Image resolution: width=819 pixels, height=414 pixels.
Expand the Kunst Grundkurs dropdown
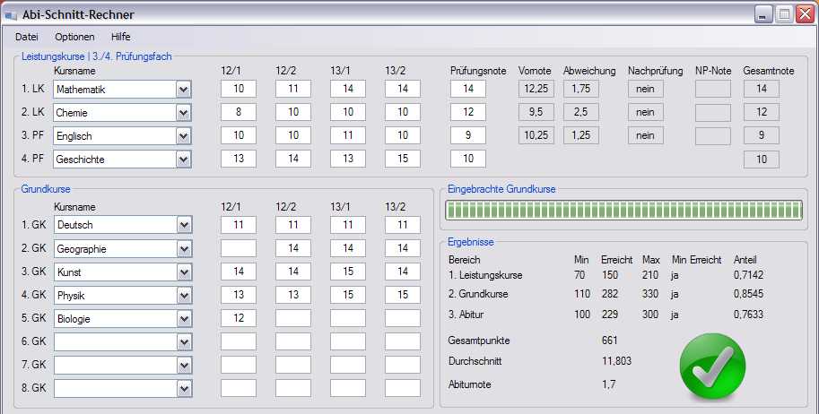tap(184, 272)
